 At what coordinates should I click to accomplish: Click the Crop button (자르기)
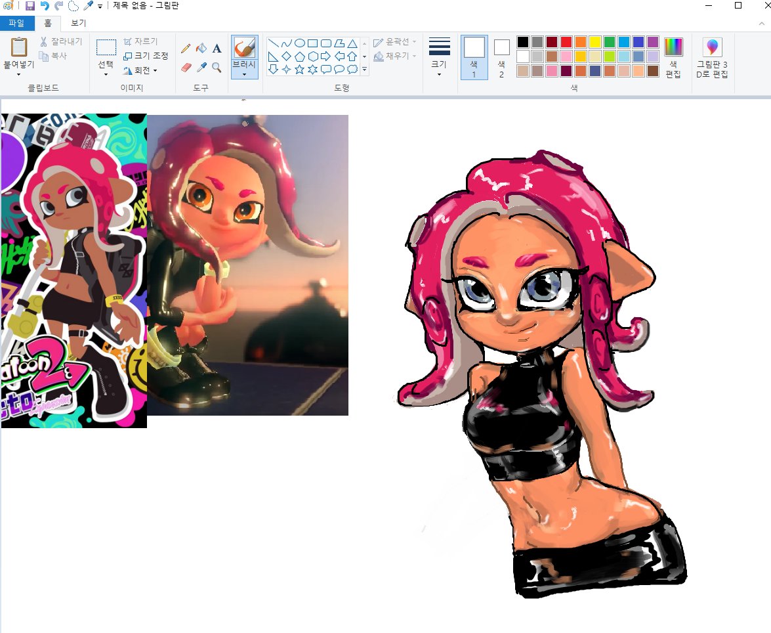pos(140,41)
